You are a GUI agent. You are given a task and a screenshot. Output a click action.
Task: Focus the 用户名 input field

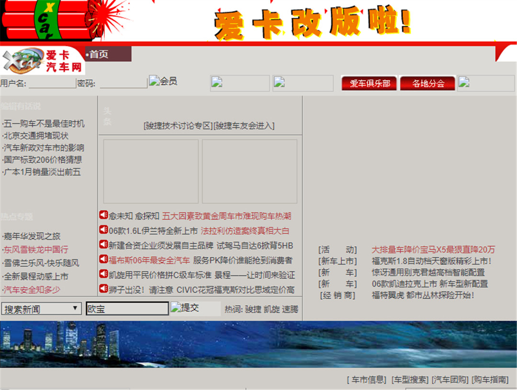tap(52, 84)
